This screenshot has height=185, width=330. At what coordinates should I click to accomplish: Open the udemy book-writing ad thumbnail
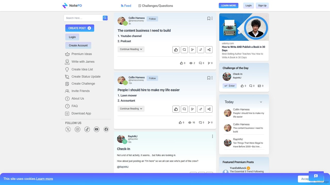coord(244,27)
